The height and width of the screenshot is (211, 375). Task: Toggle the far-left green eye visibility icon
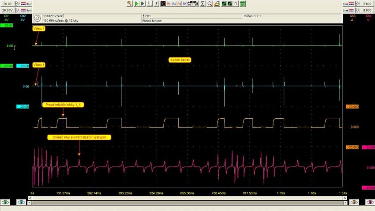coord(5,202)
